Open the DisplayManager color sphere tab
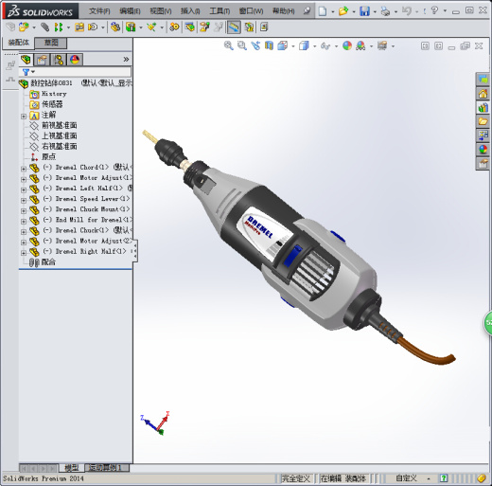Screen dimensions: 492x486 75,60
